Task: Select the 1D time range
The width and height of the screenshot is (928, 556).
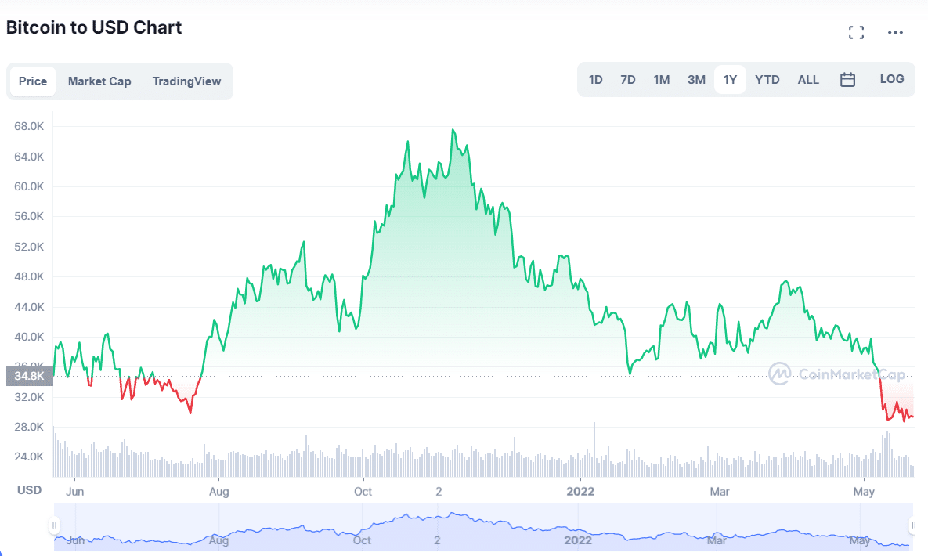Action: [595, 79]
